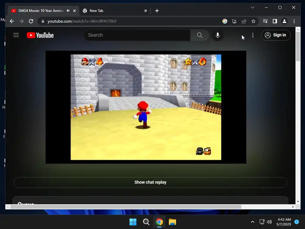Close the New Tab tab
The height and width of the screenshot is (229, 305).
pos(146,11)
